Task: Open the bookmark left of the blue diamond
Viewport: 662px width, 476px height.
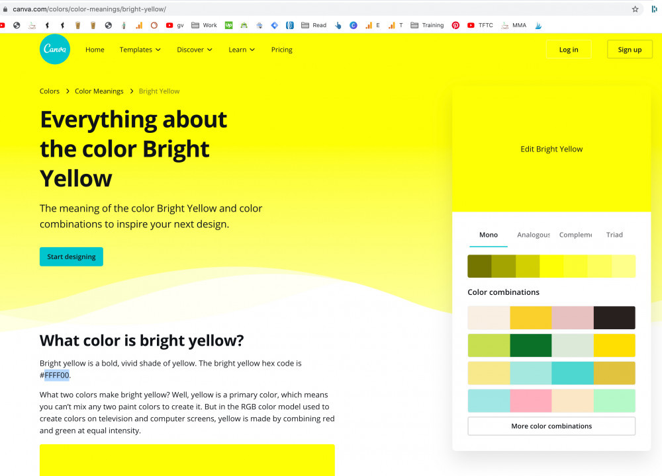Action: pos(260,25)
